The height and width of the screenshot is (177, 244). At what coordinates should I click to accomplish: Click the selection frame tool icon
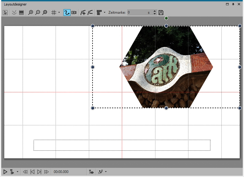click(x=5, y=13)
